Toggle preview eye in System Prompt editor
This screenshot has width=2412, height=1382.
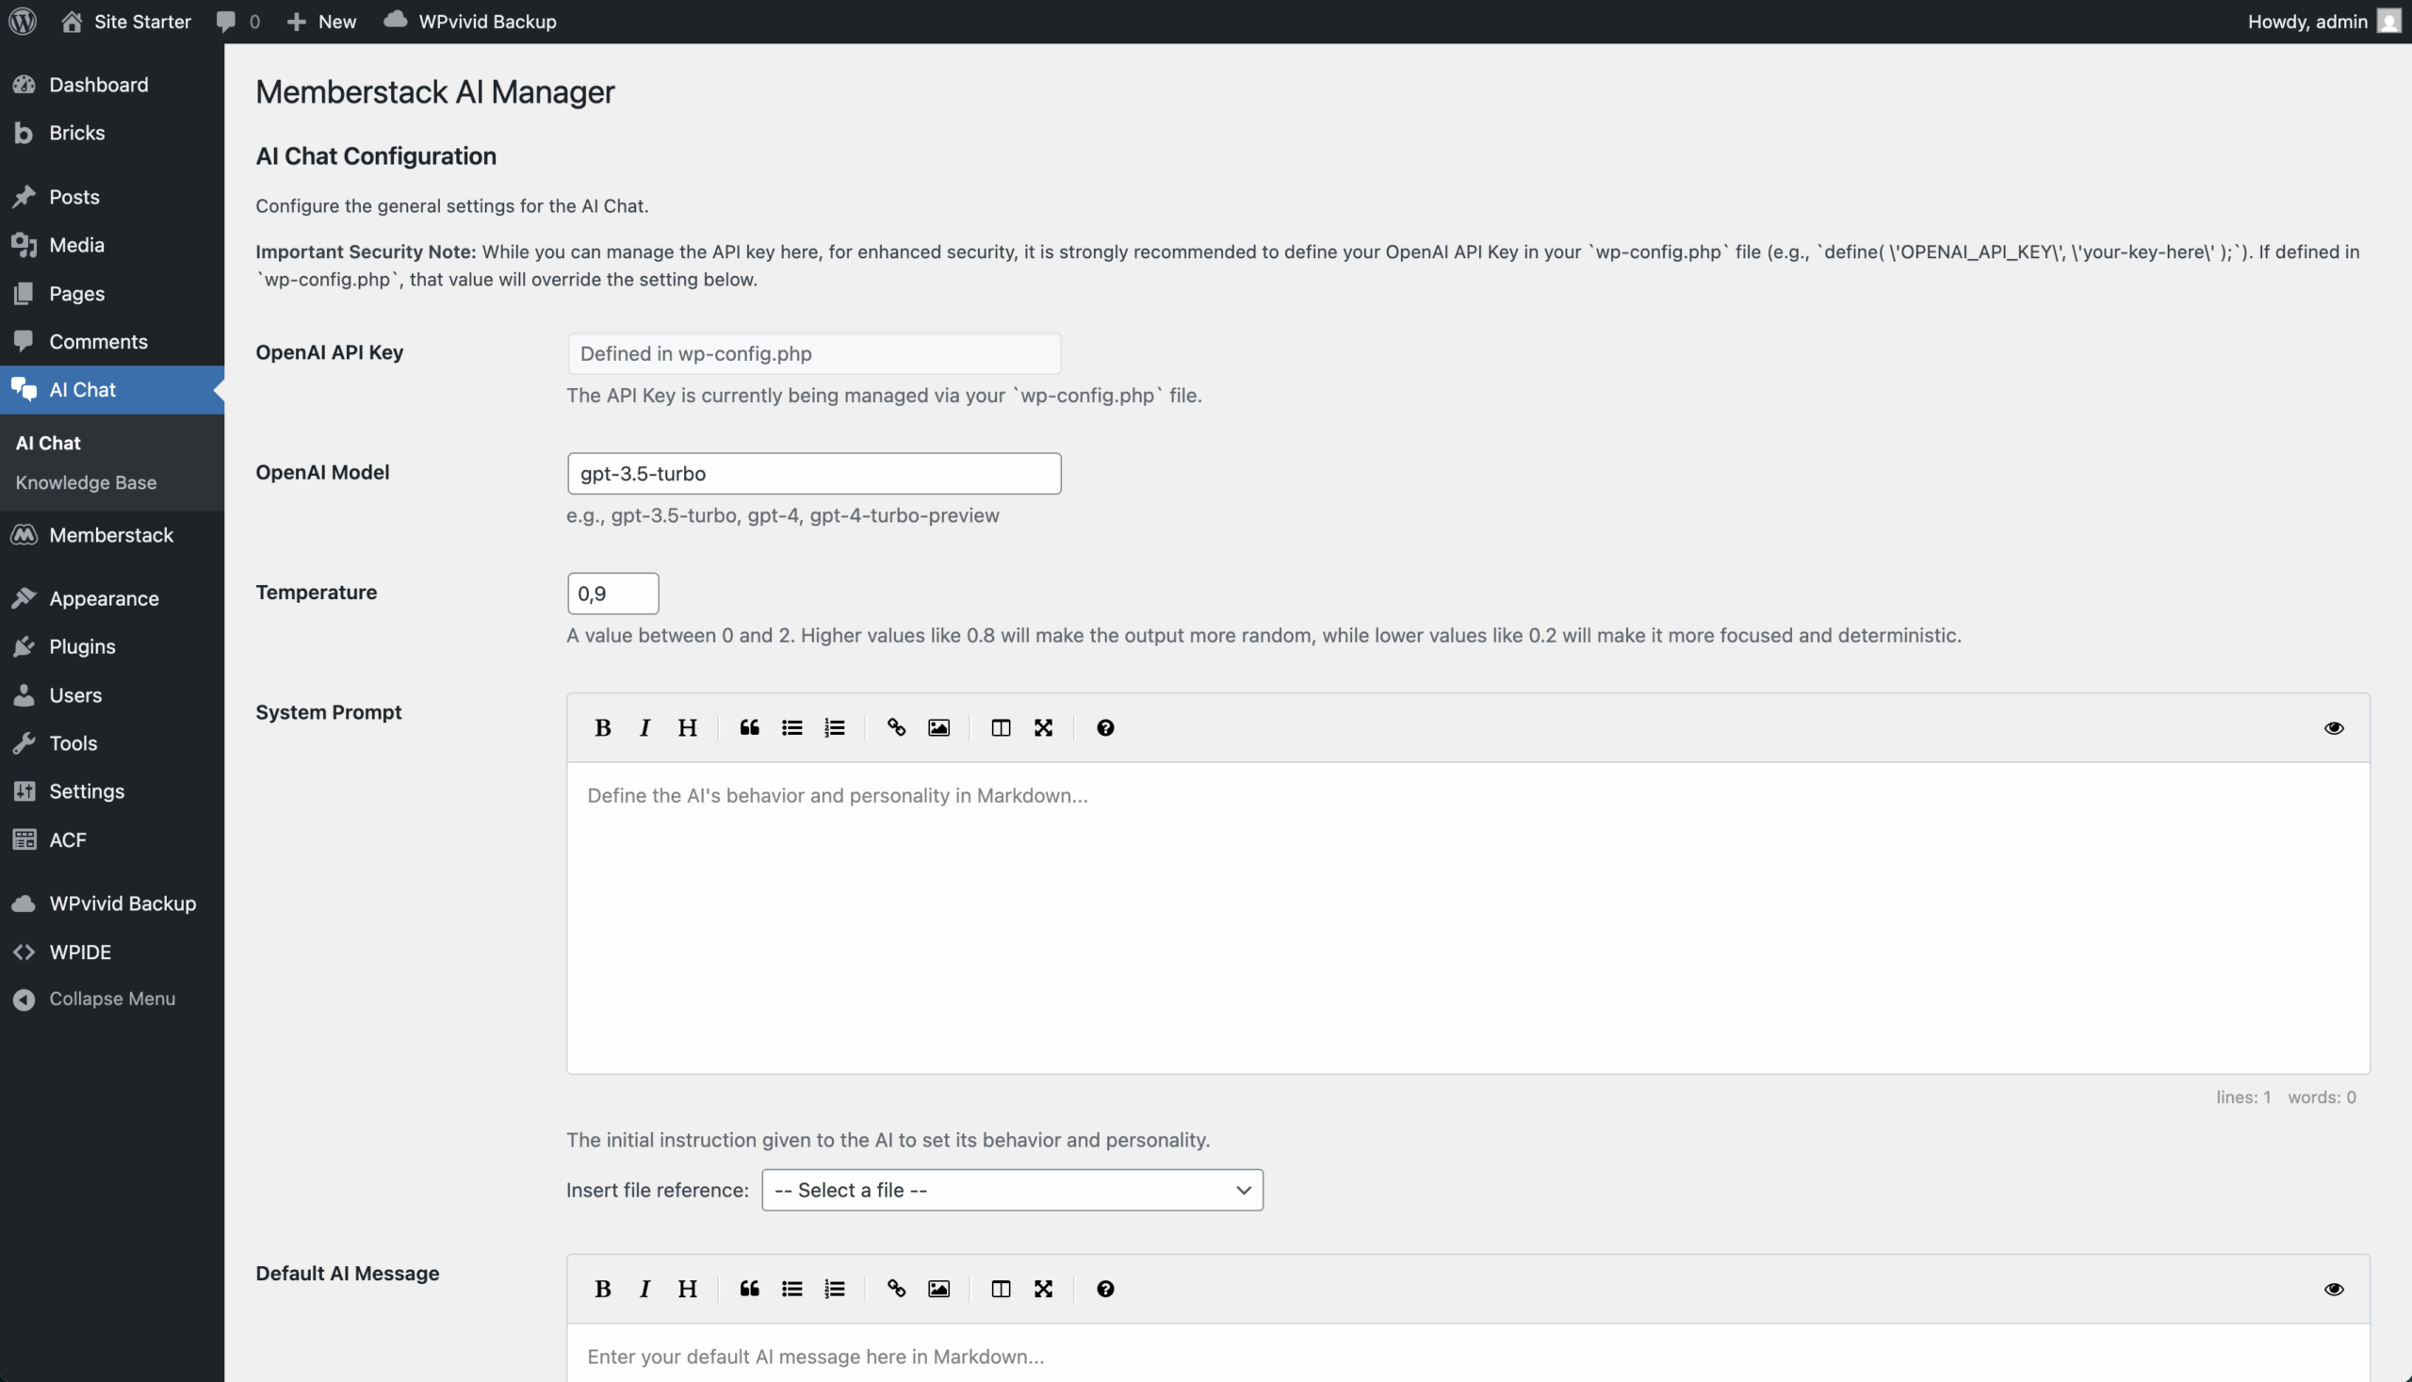point(2333,728)
